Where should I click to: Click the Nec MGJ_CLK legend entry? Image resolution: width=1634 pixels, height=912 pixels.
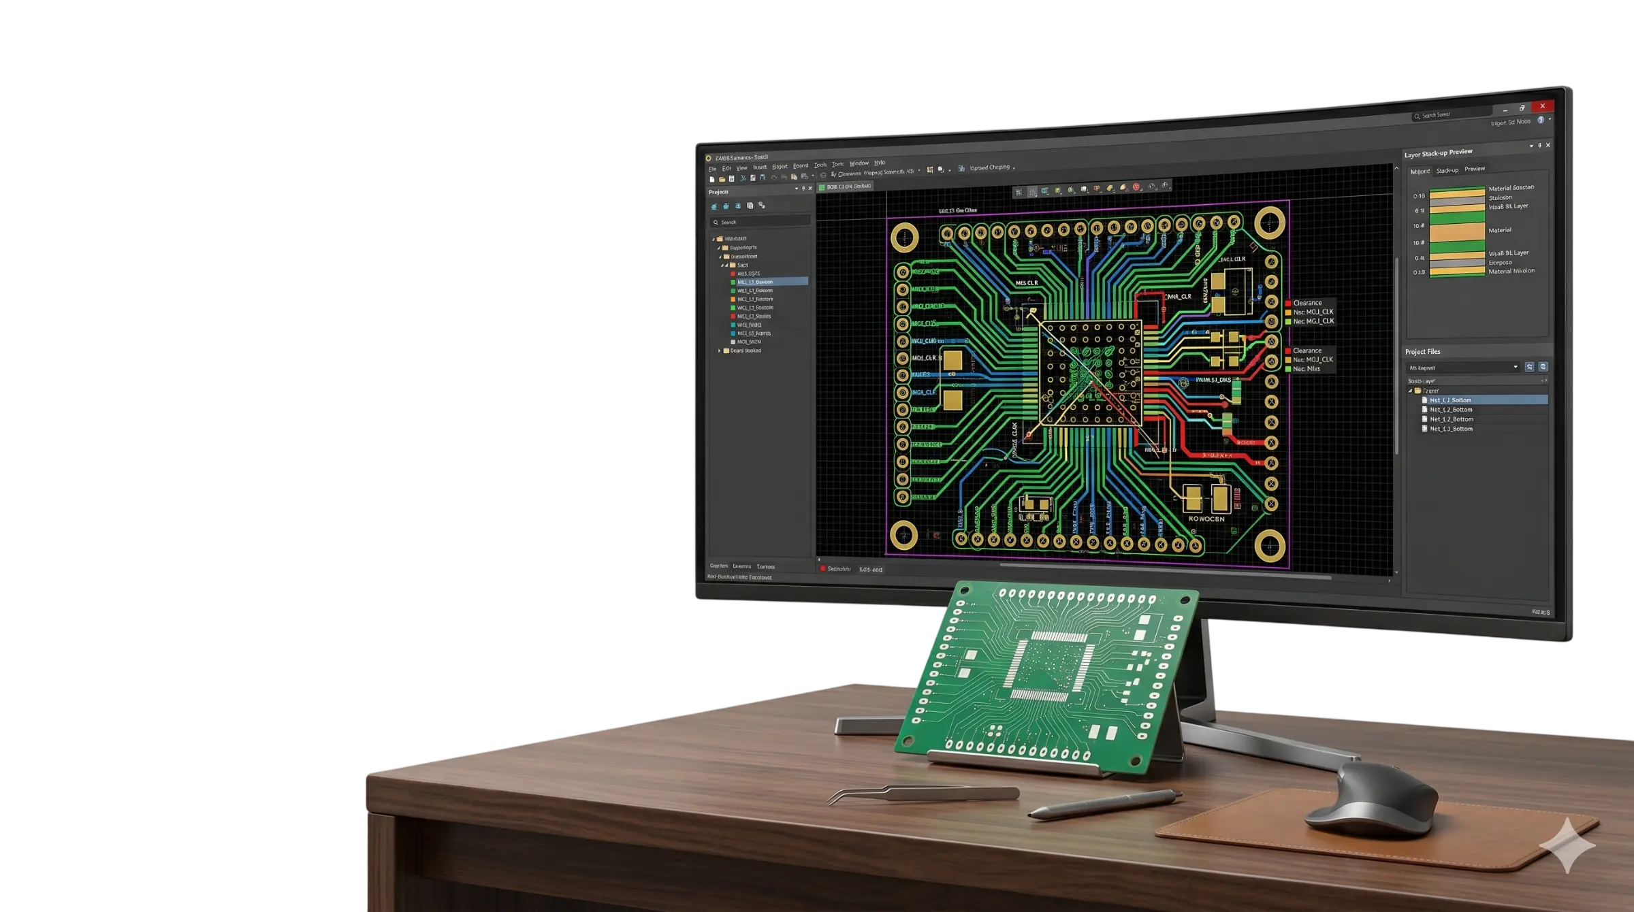[1313, 321]
